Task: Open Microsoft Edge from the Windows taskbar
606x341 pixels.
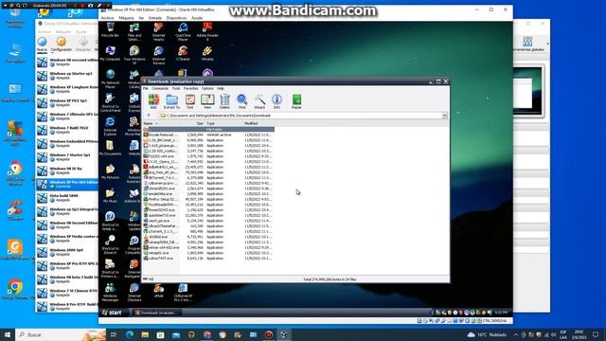Action: point(130,334)
